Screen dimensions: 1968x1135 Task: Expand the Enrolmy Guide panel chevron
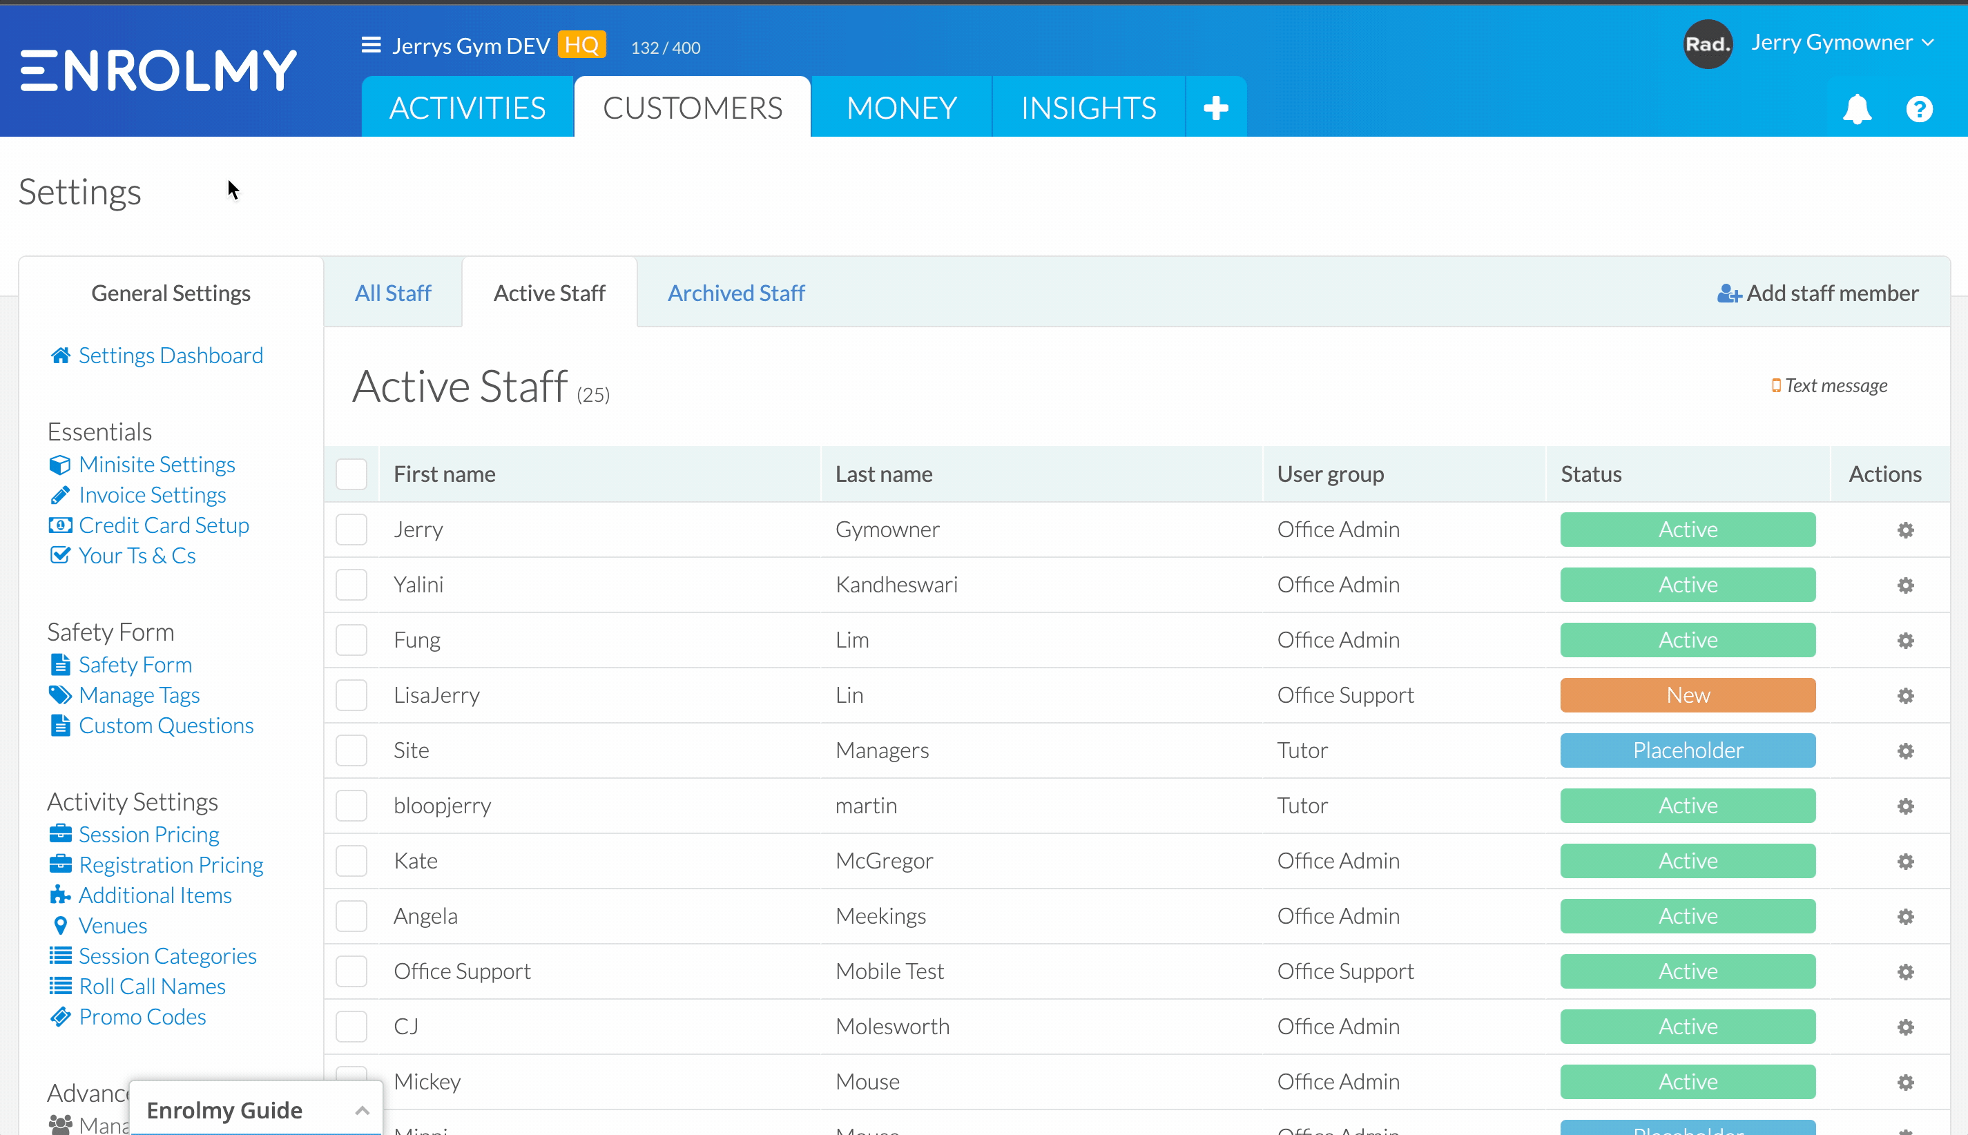(x=362, y=1110)
